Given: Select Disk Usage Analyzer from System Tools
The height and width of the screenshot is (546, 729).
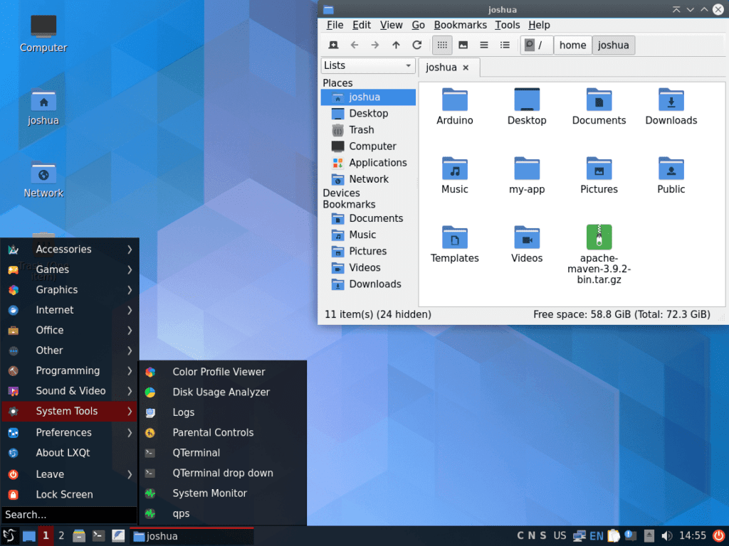Looking at the screenshot, I should click(x=220, y=392).
